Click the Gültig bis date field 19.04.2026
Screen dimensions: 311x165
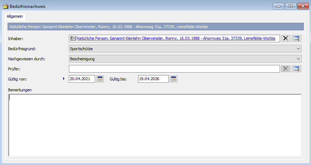click(153, 79)
